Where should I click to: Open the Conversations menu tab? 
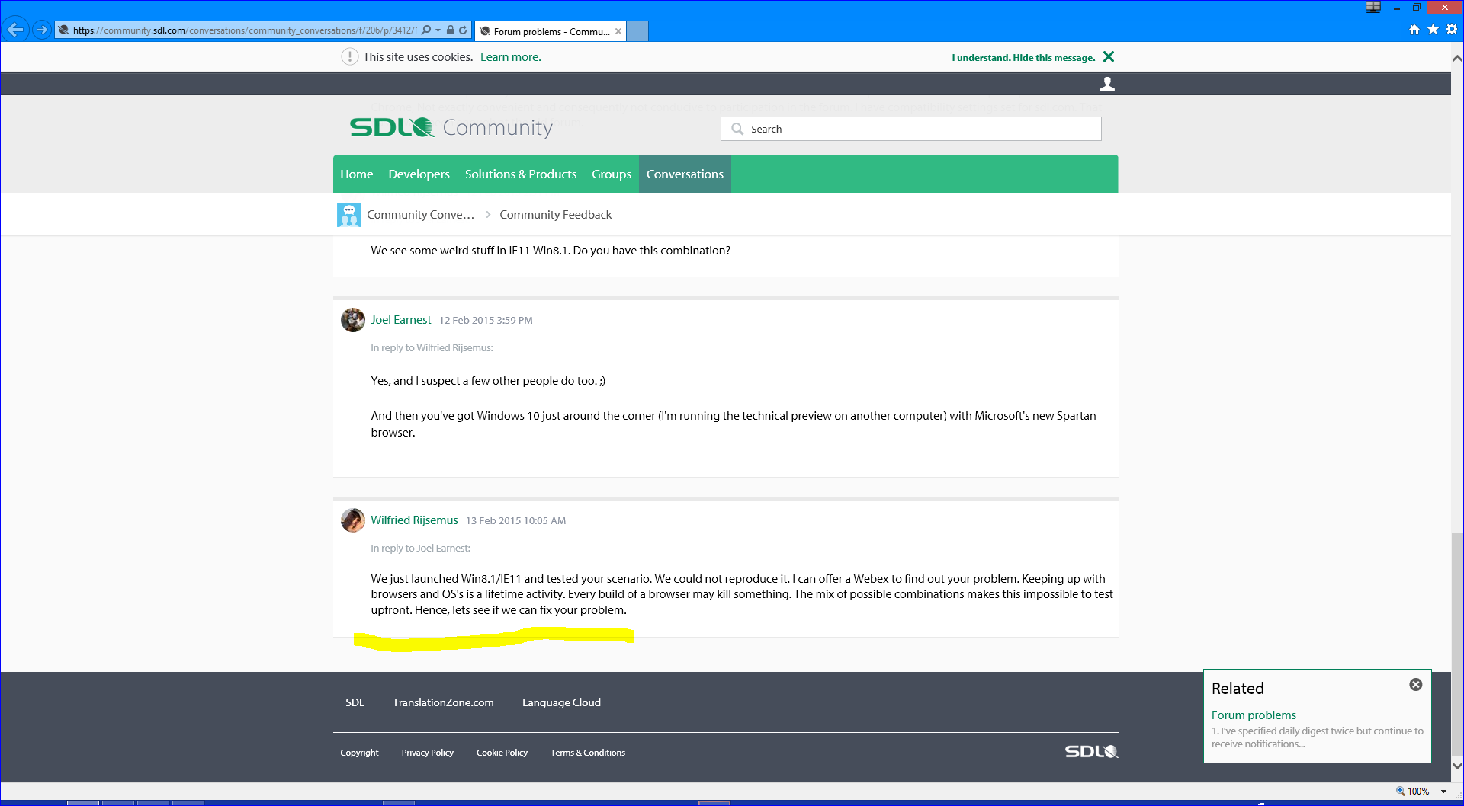pyautogui.click(x=685, y=174)
